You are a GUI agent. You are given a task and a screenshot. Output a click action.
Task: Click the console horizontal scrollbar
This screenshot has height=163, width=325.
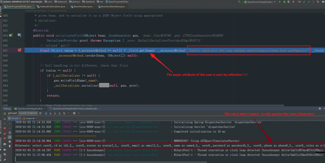[111, 162]
